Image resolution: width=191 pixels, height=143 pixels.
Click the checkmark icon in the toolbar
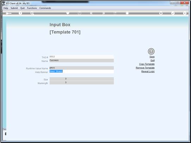point(173,13)
